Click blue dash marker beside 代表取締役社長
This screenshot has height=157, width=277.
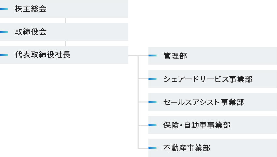[4, 55]
